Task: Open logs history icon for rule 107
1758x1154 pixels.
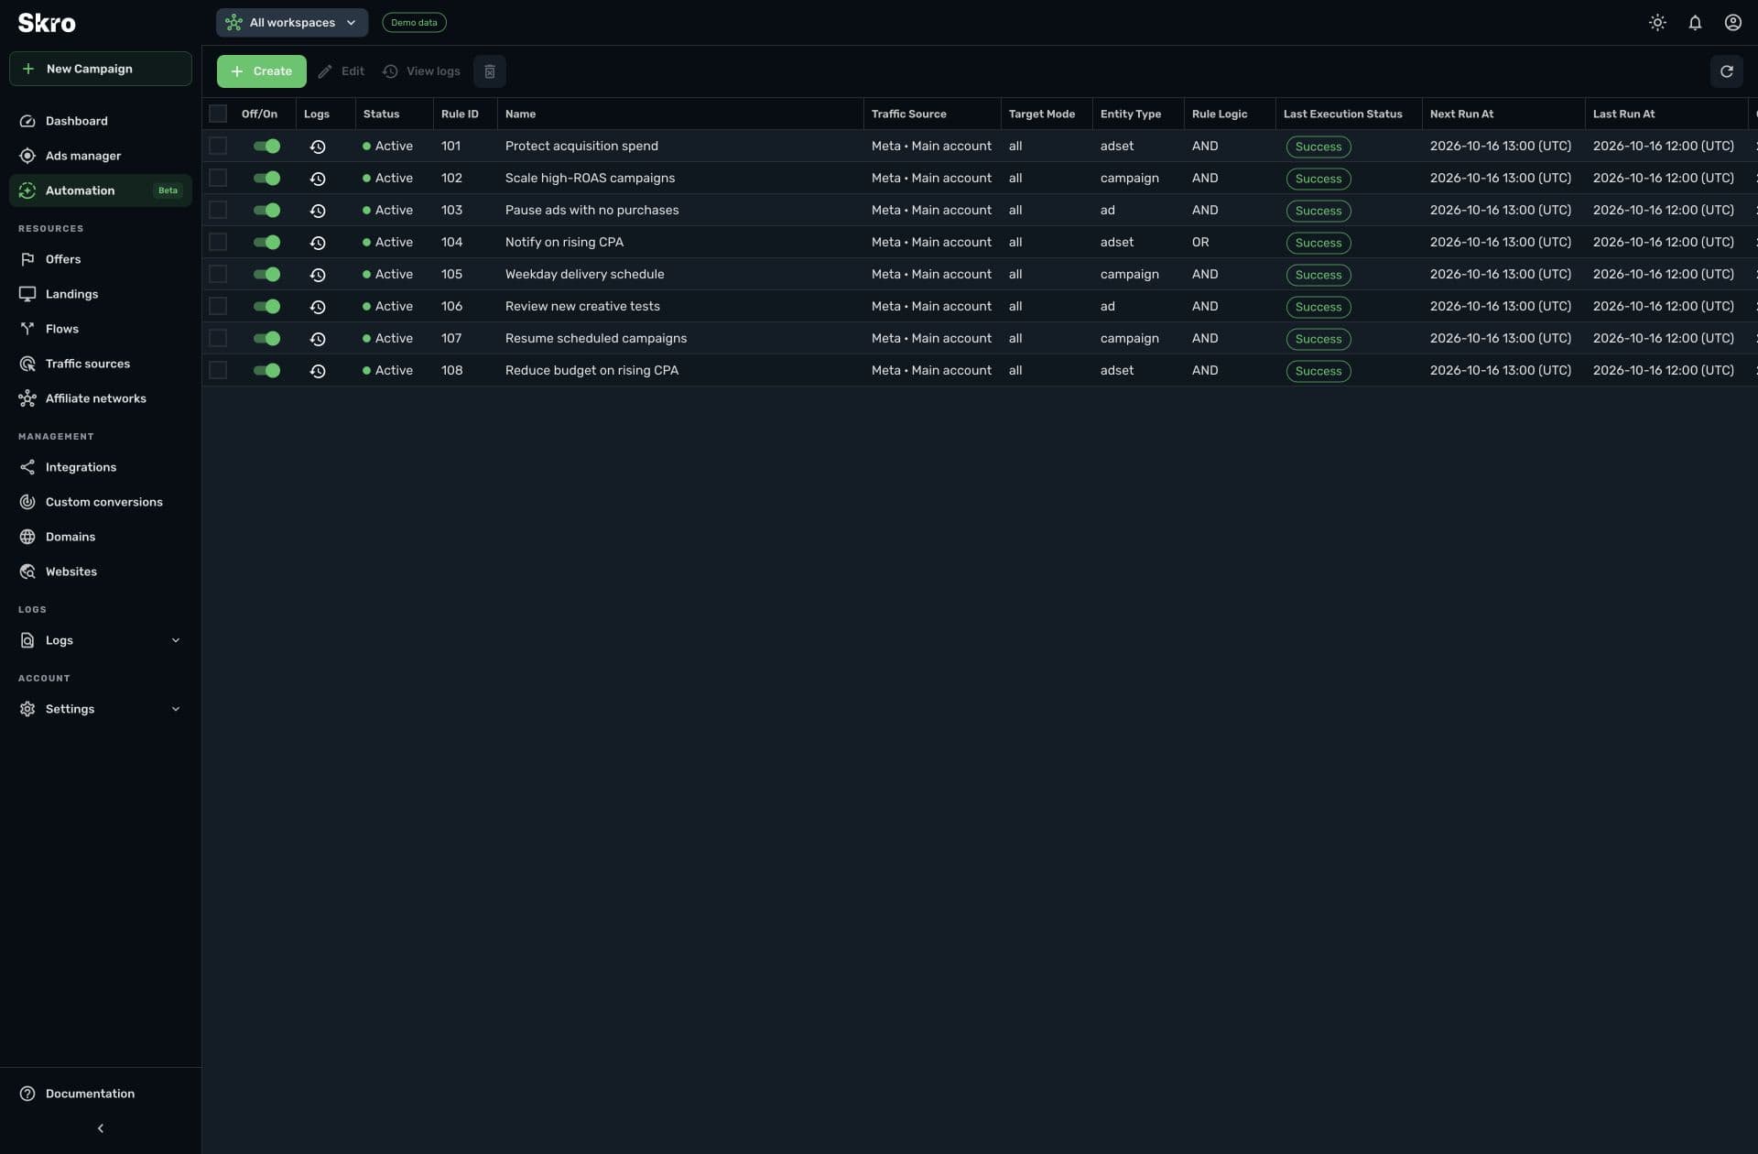Action: pyautogui.click(x=318, y=339)
